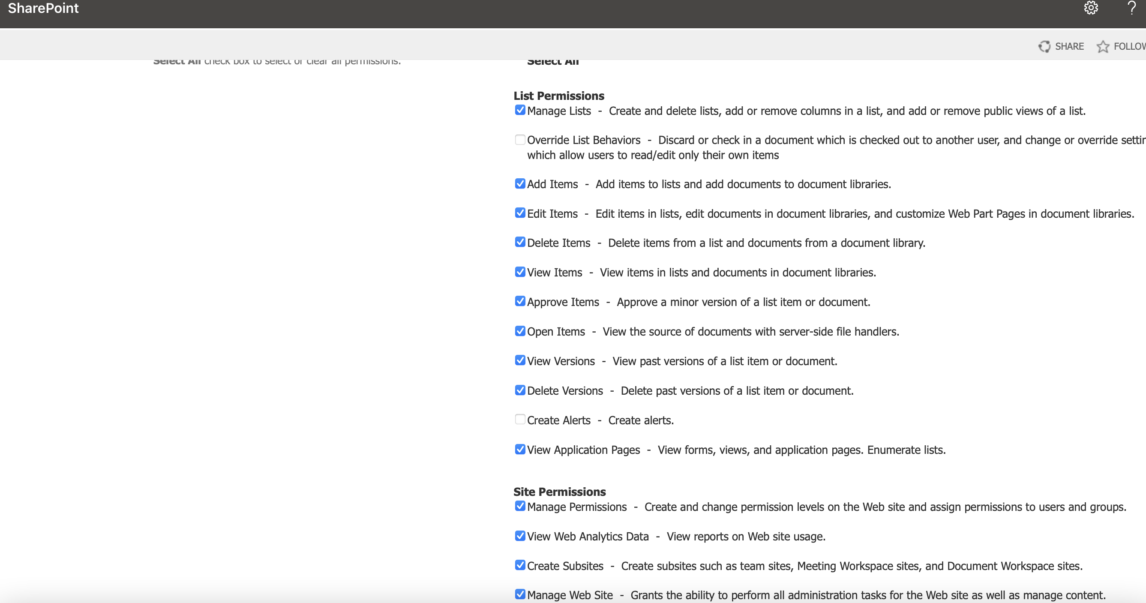Enable the Override List Behaviors permission
This screenshot has height=603, width=1146.
520,139
